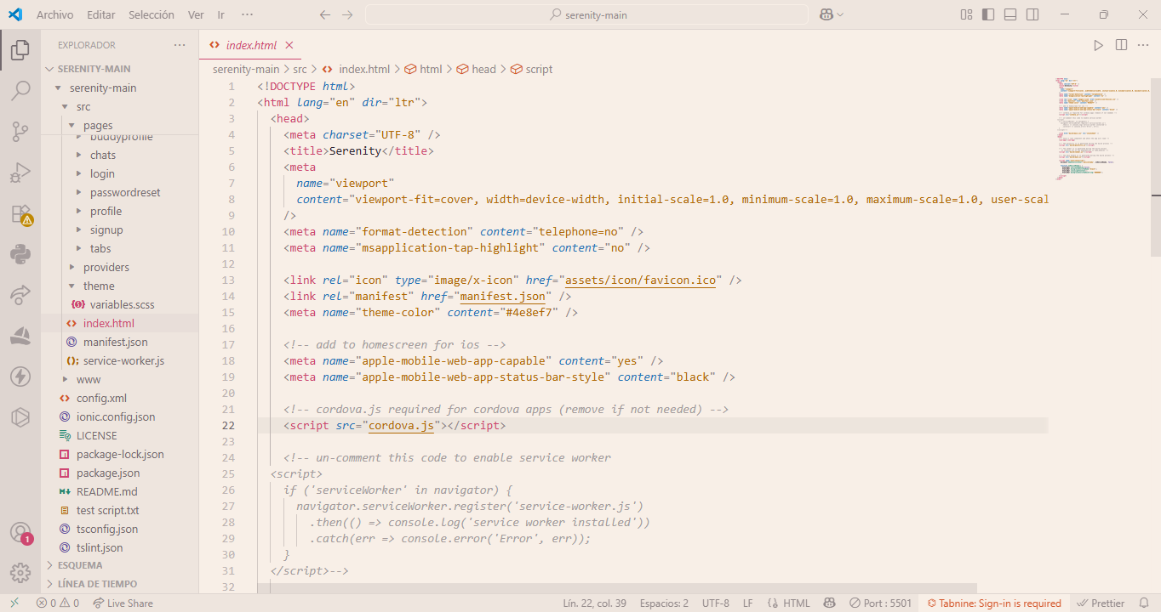The image size is (1161, 612).
Task: Close the index.html tab
Action: point(289,45)
